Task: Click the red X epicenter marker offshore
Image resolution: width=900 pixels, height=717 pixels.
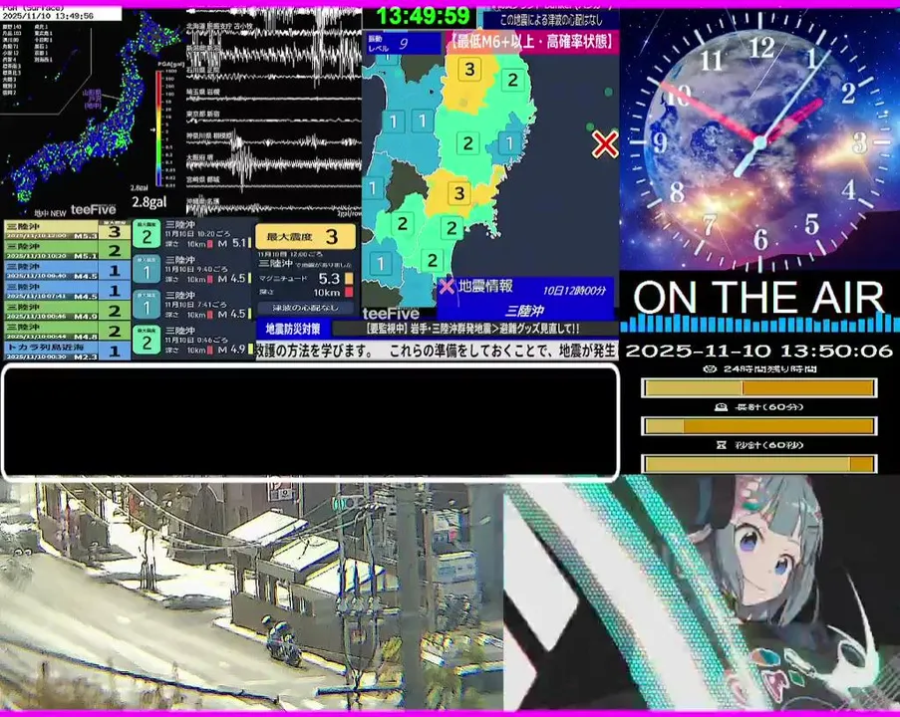Action: click(605, 144)
